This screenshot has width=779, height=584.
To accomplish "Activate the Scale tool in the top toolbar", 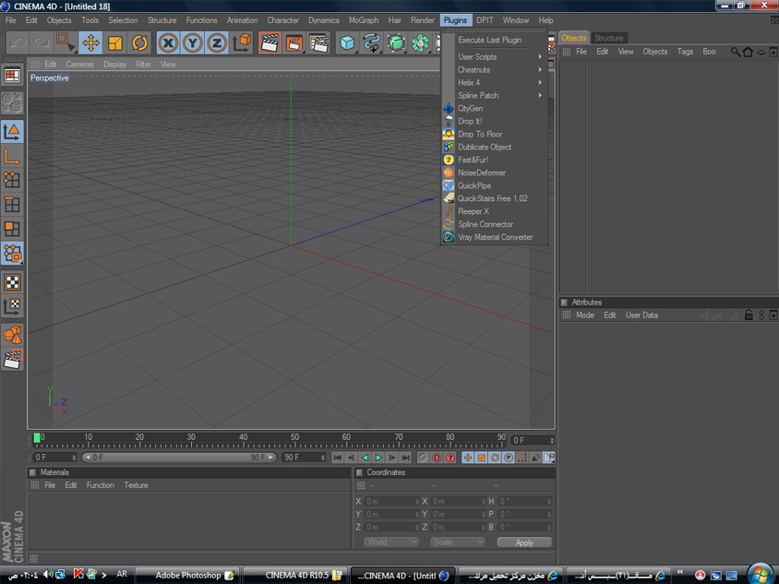I will pyautogui.click(x=114, y=42).
